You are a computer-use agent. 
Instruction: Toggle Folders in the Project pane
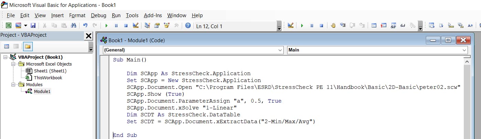(x=27, y=46)
